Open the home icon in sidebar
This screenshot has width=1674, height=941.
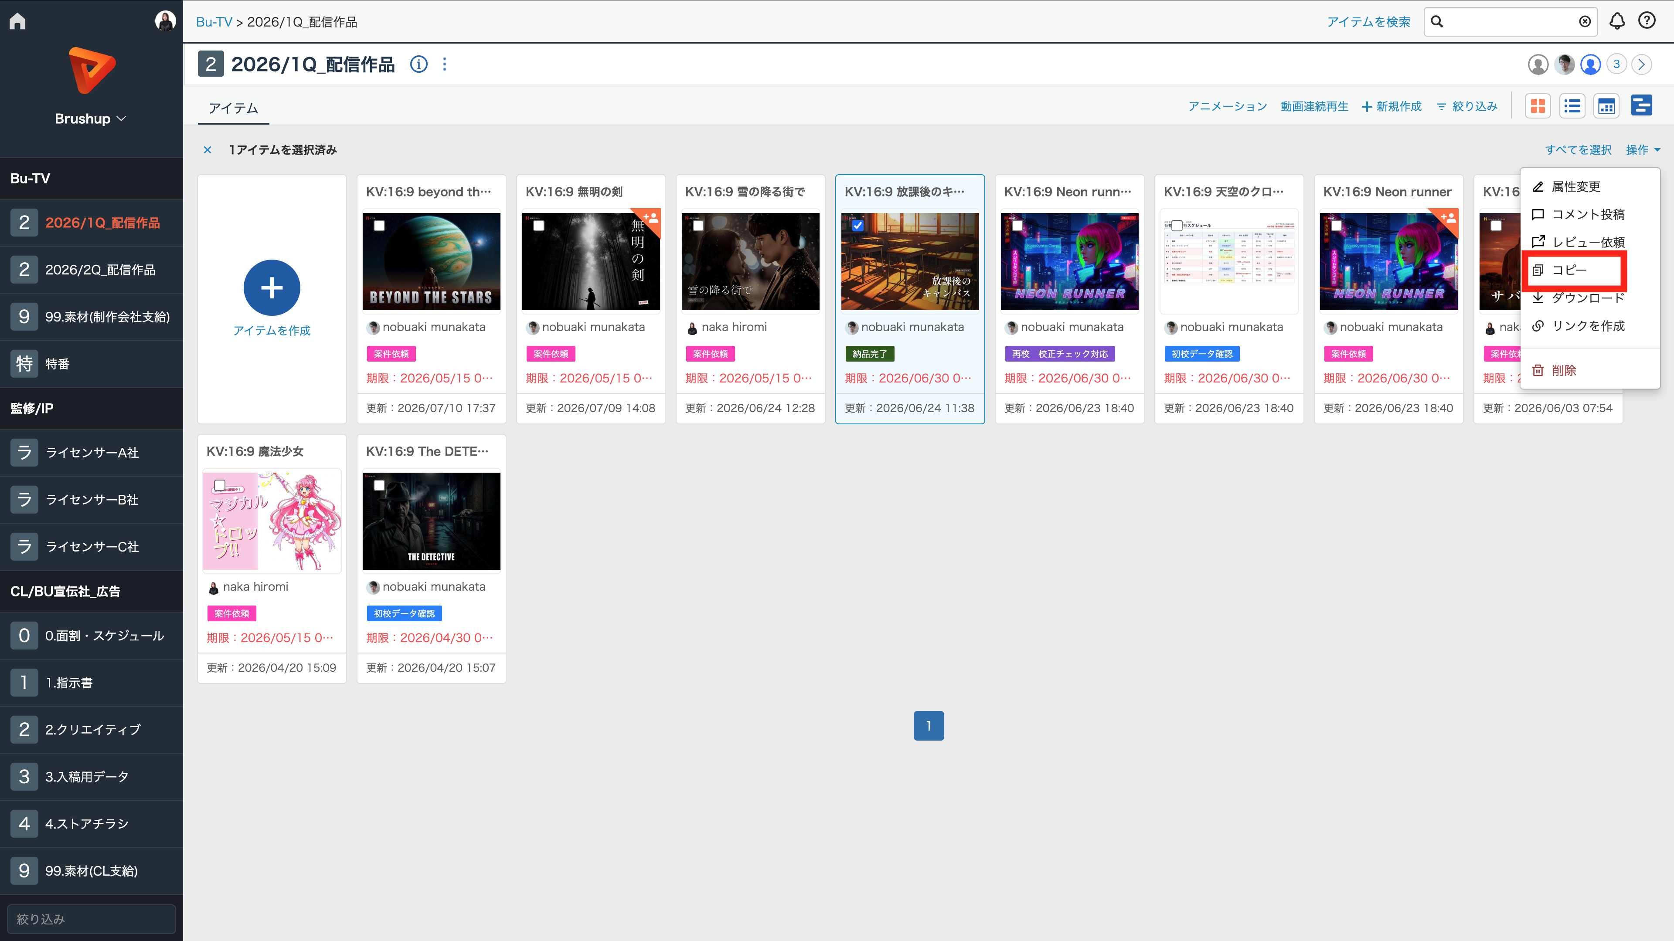tap(17, 21)
